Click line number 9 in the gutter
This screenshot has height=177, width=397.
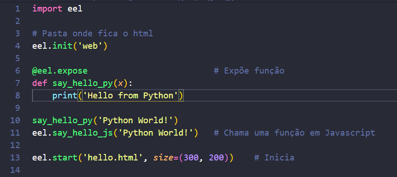tap(17, 108)
